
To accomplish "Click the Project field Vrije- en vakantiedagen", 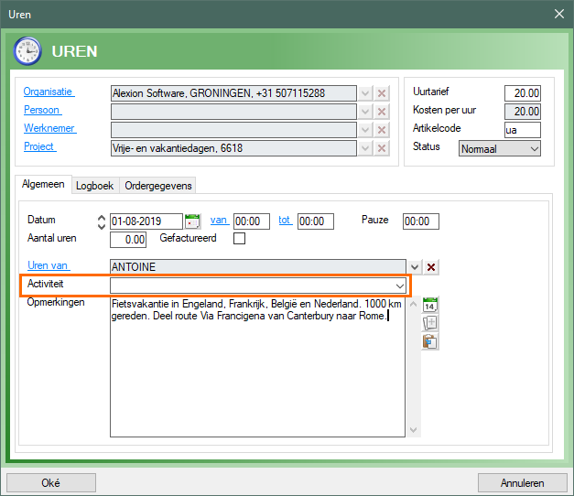I will (233, 148).
